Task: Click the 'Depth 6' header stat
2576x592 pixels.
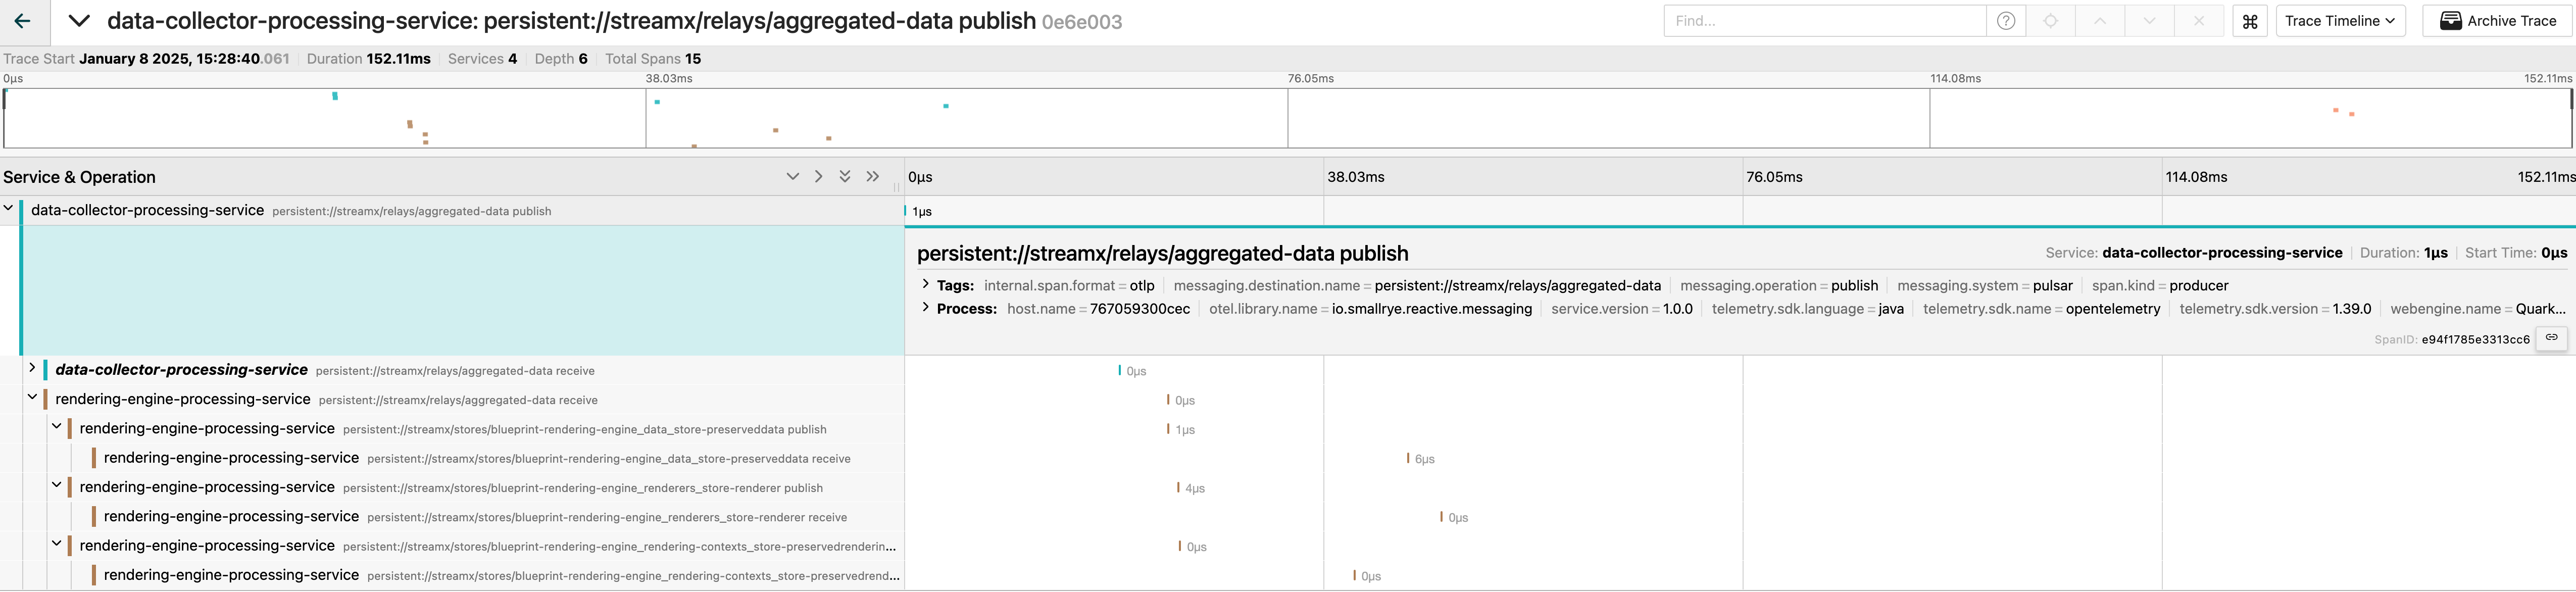Action: [x=561, y=59]
